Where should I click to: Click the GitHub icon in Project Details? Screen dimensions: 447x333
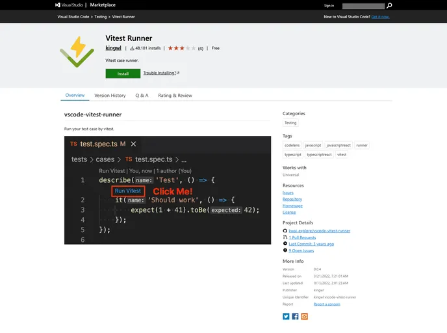[285, 230]
